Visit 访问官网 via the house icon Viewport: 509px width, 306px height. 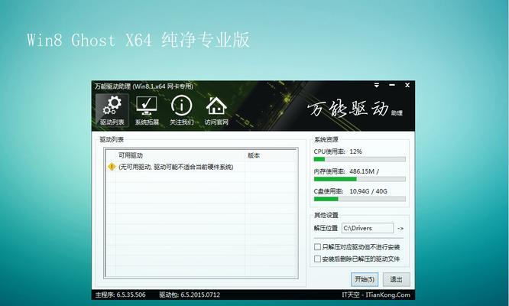click(x=216, y=110)
